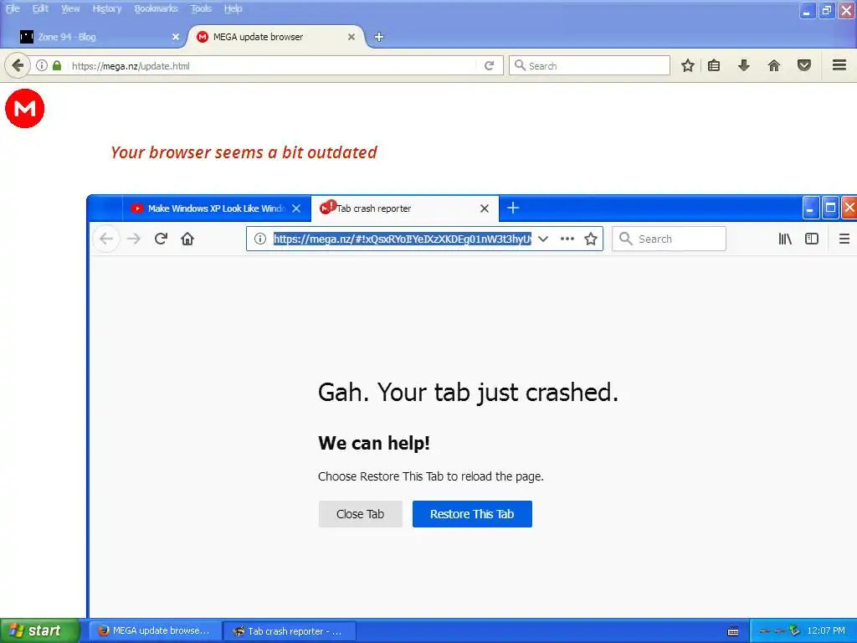The image size is (857, 643).
Task: Click the green secure padlock icon
Action: pos(57,65)
